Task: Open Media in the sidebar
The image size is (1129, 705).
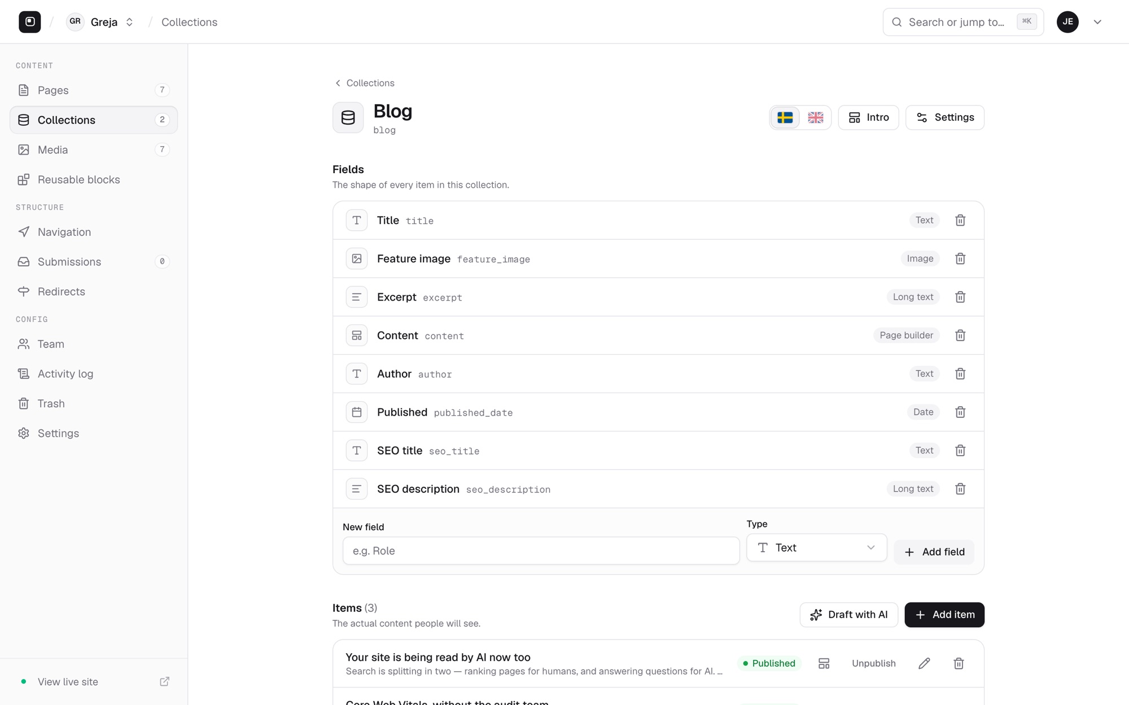Action: (94, 149)
